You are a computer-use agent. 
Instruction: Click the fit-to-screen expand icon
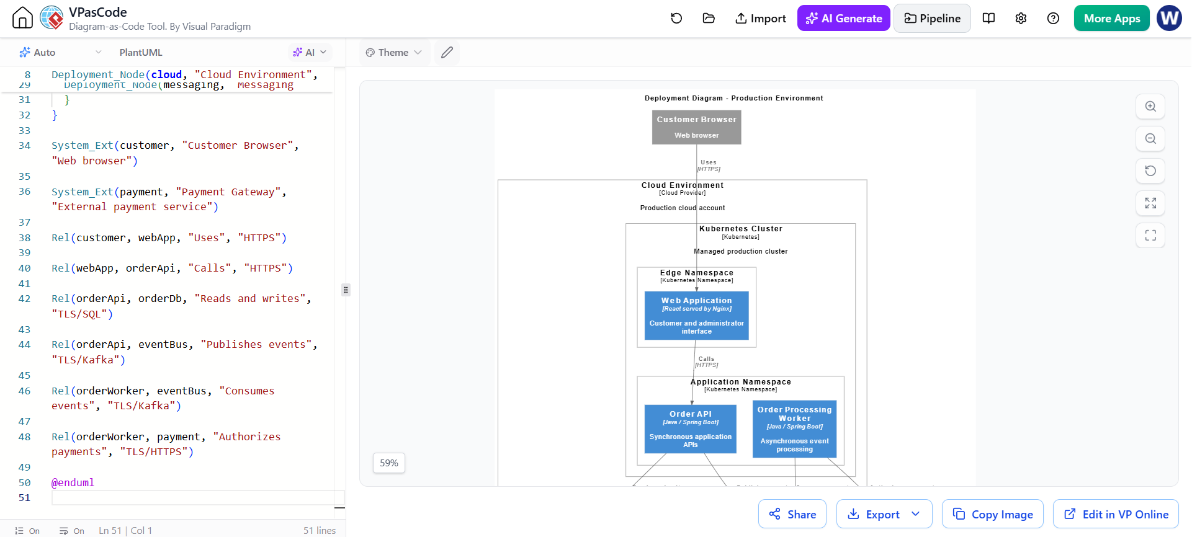point(1150,203)
